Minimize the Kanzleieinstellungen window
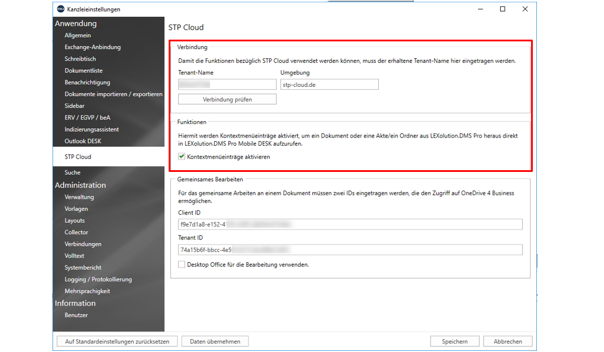 point(480,9)
